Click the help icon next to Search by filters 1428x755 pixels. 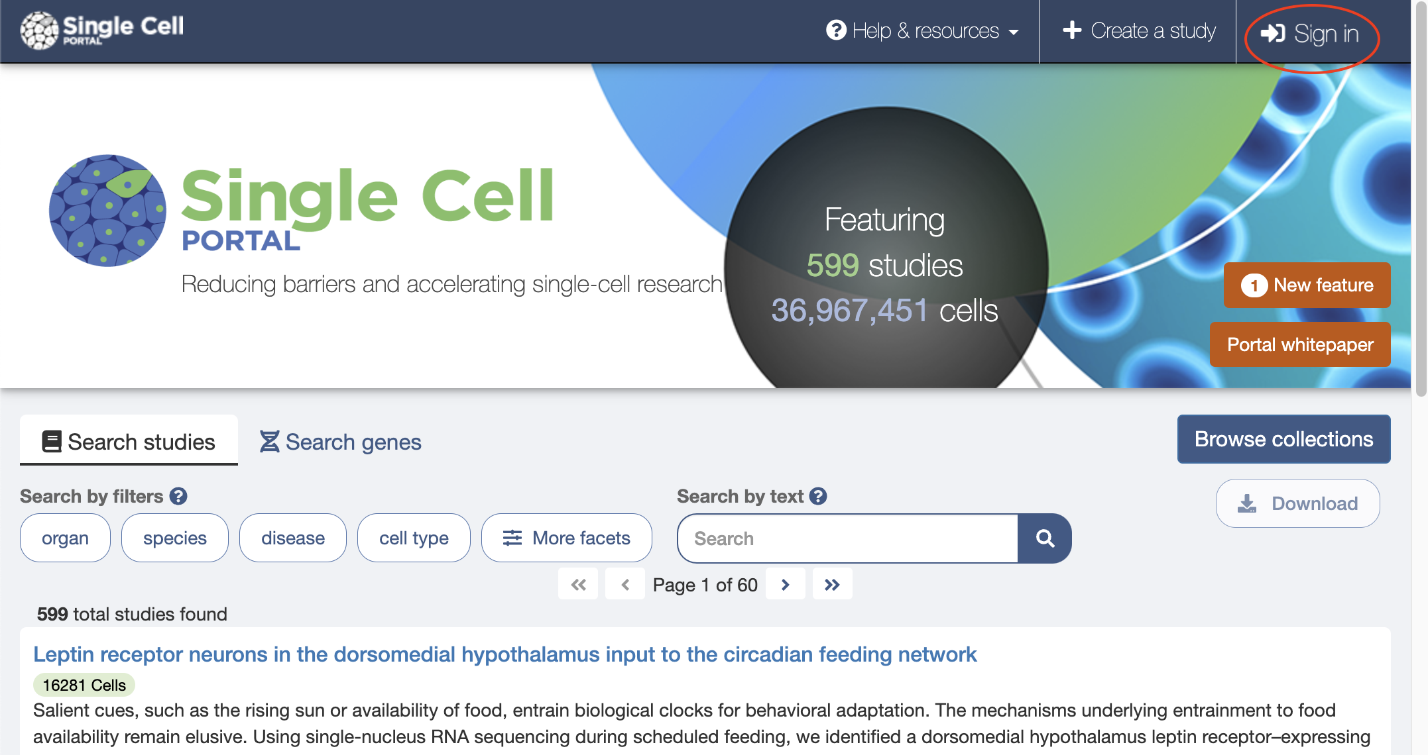pyautogui.click(x=178, y=496)
